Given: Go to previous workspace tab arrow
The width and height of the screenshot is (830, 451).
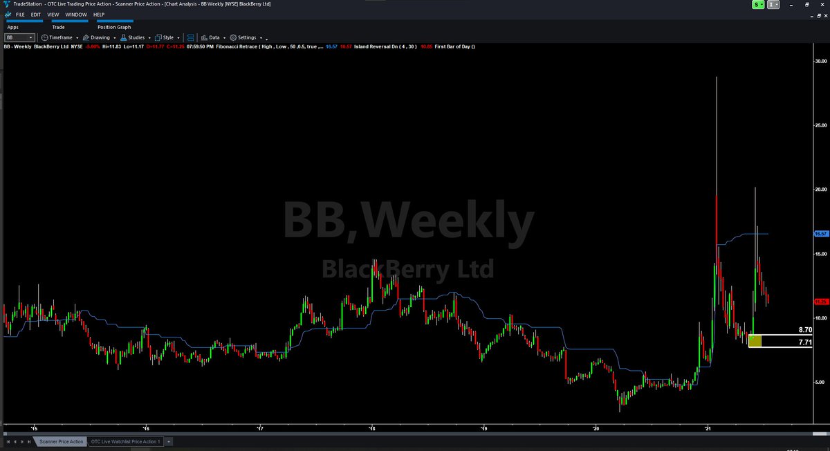Looking at the screenshot, I should [15, 441].
